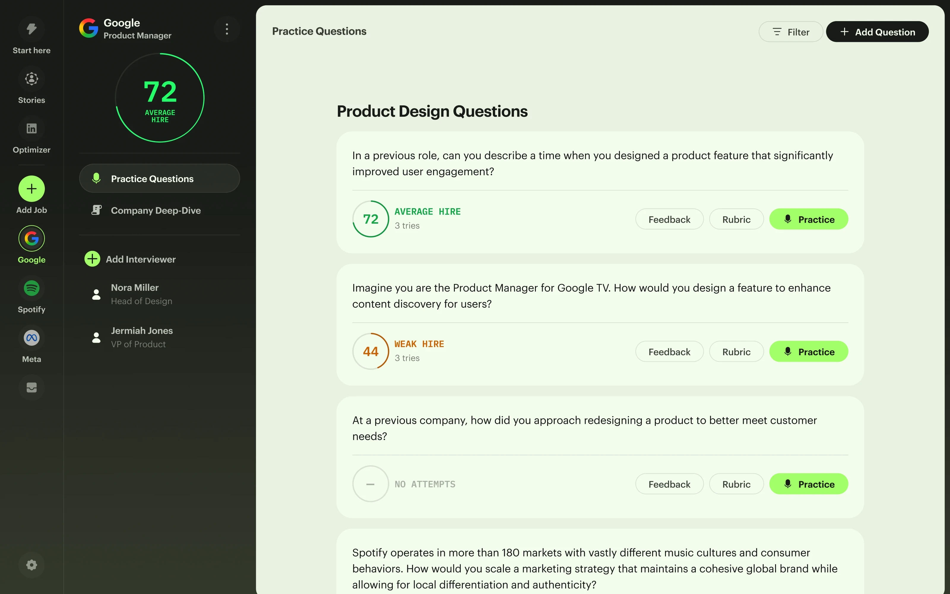Click the WEAK HIRE label
Viewport: 950px width, 594px height.
[x=419, y=344]
